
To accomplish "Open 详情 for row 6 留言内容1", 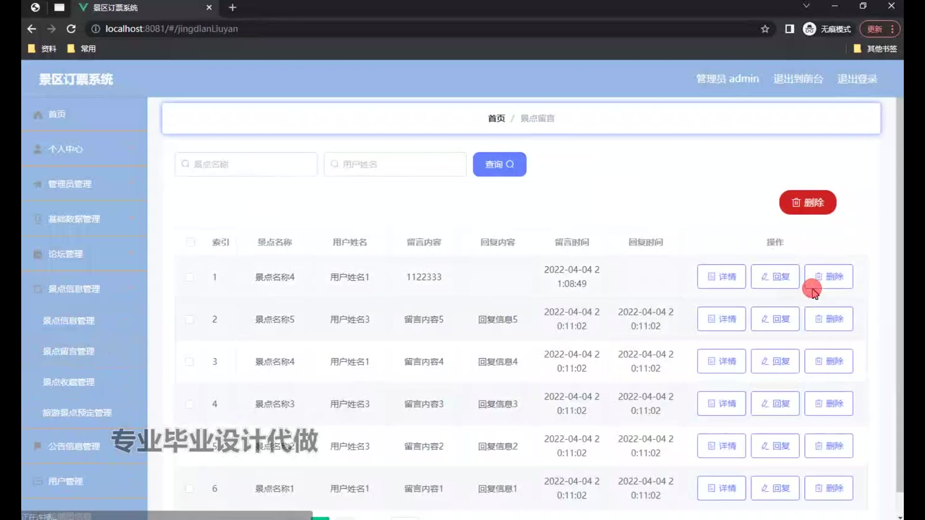I will click(x=721, y=488).
